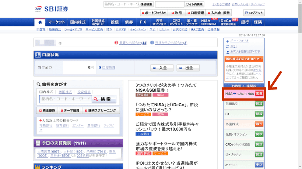
Task: Open the 銀行 menu
Action: click(x=245, y=22)
